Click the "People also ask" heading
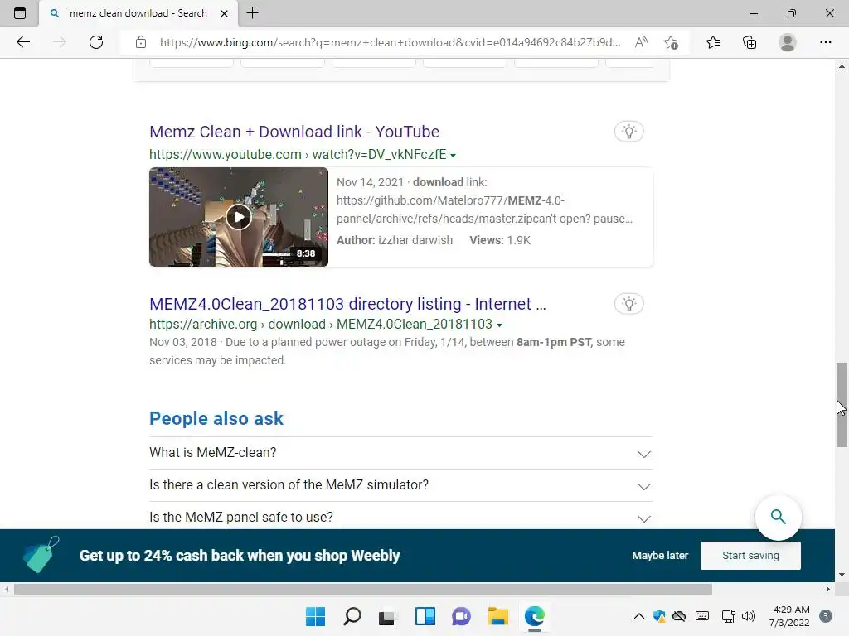 click(x=216, y=418)
